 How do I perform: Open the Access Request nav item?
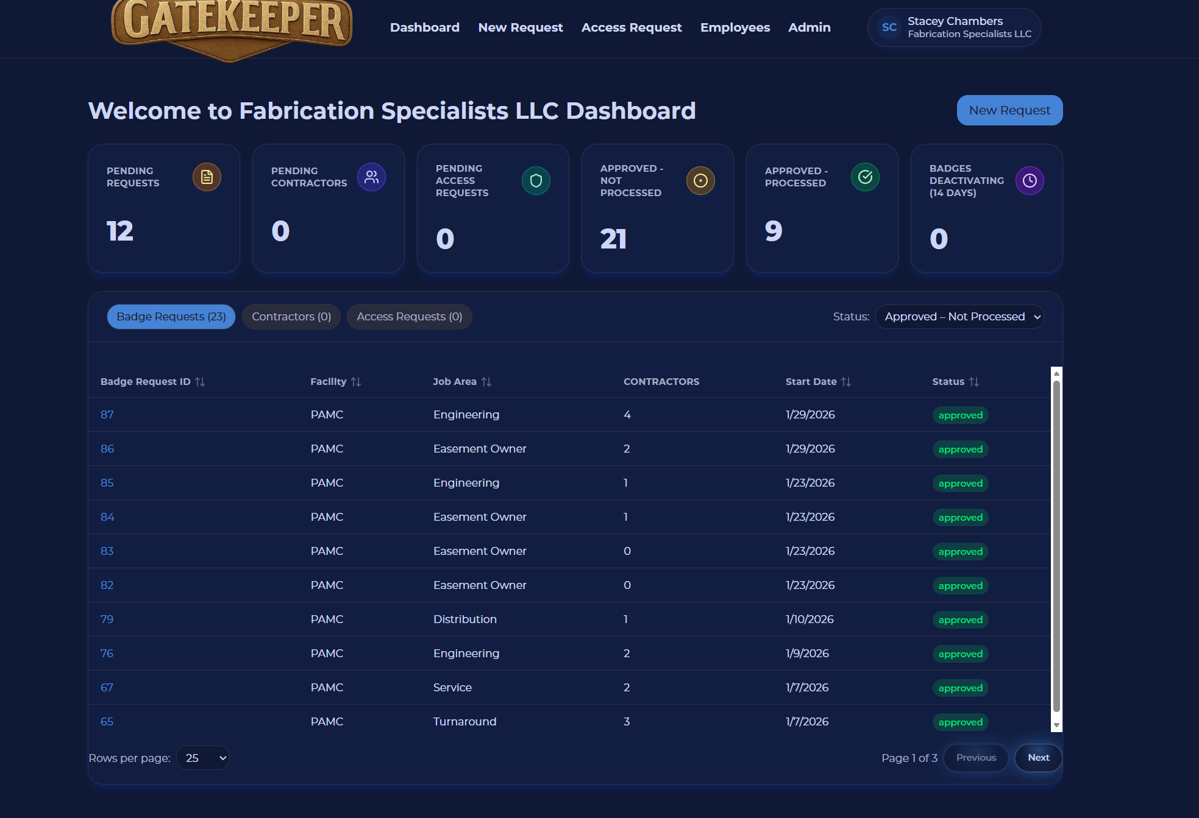tap(632, 27)
